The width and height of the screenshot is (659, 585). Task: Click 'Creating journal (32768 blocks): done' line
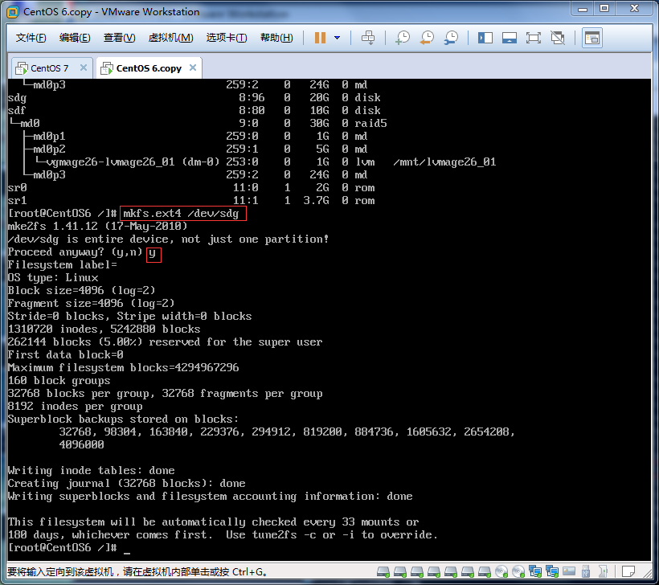point(126,483)
